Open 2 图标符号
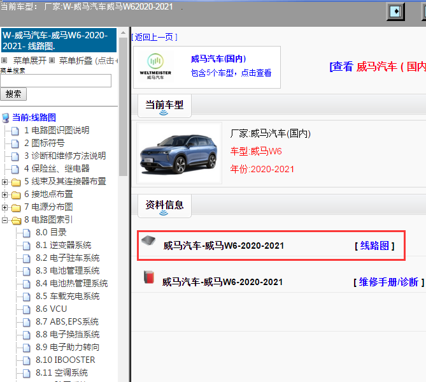The width and height of the screenshot is (426, 382). click(45, 143)
